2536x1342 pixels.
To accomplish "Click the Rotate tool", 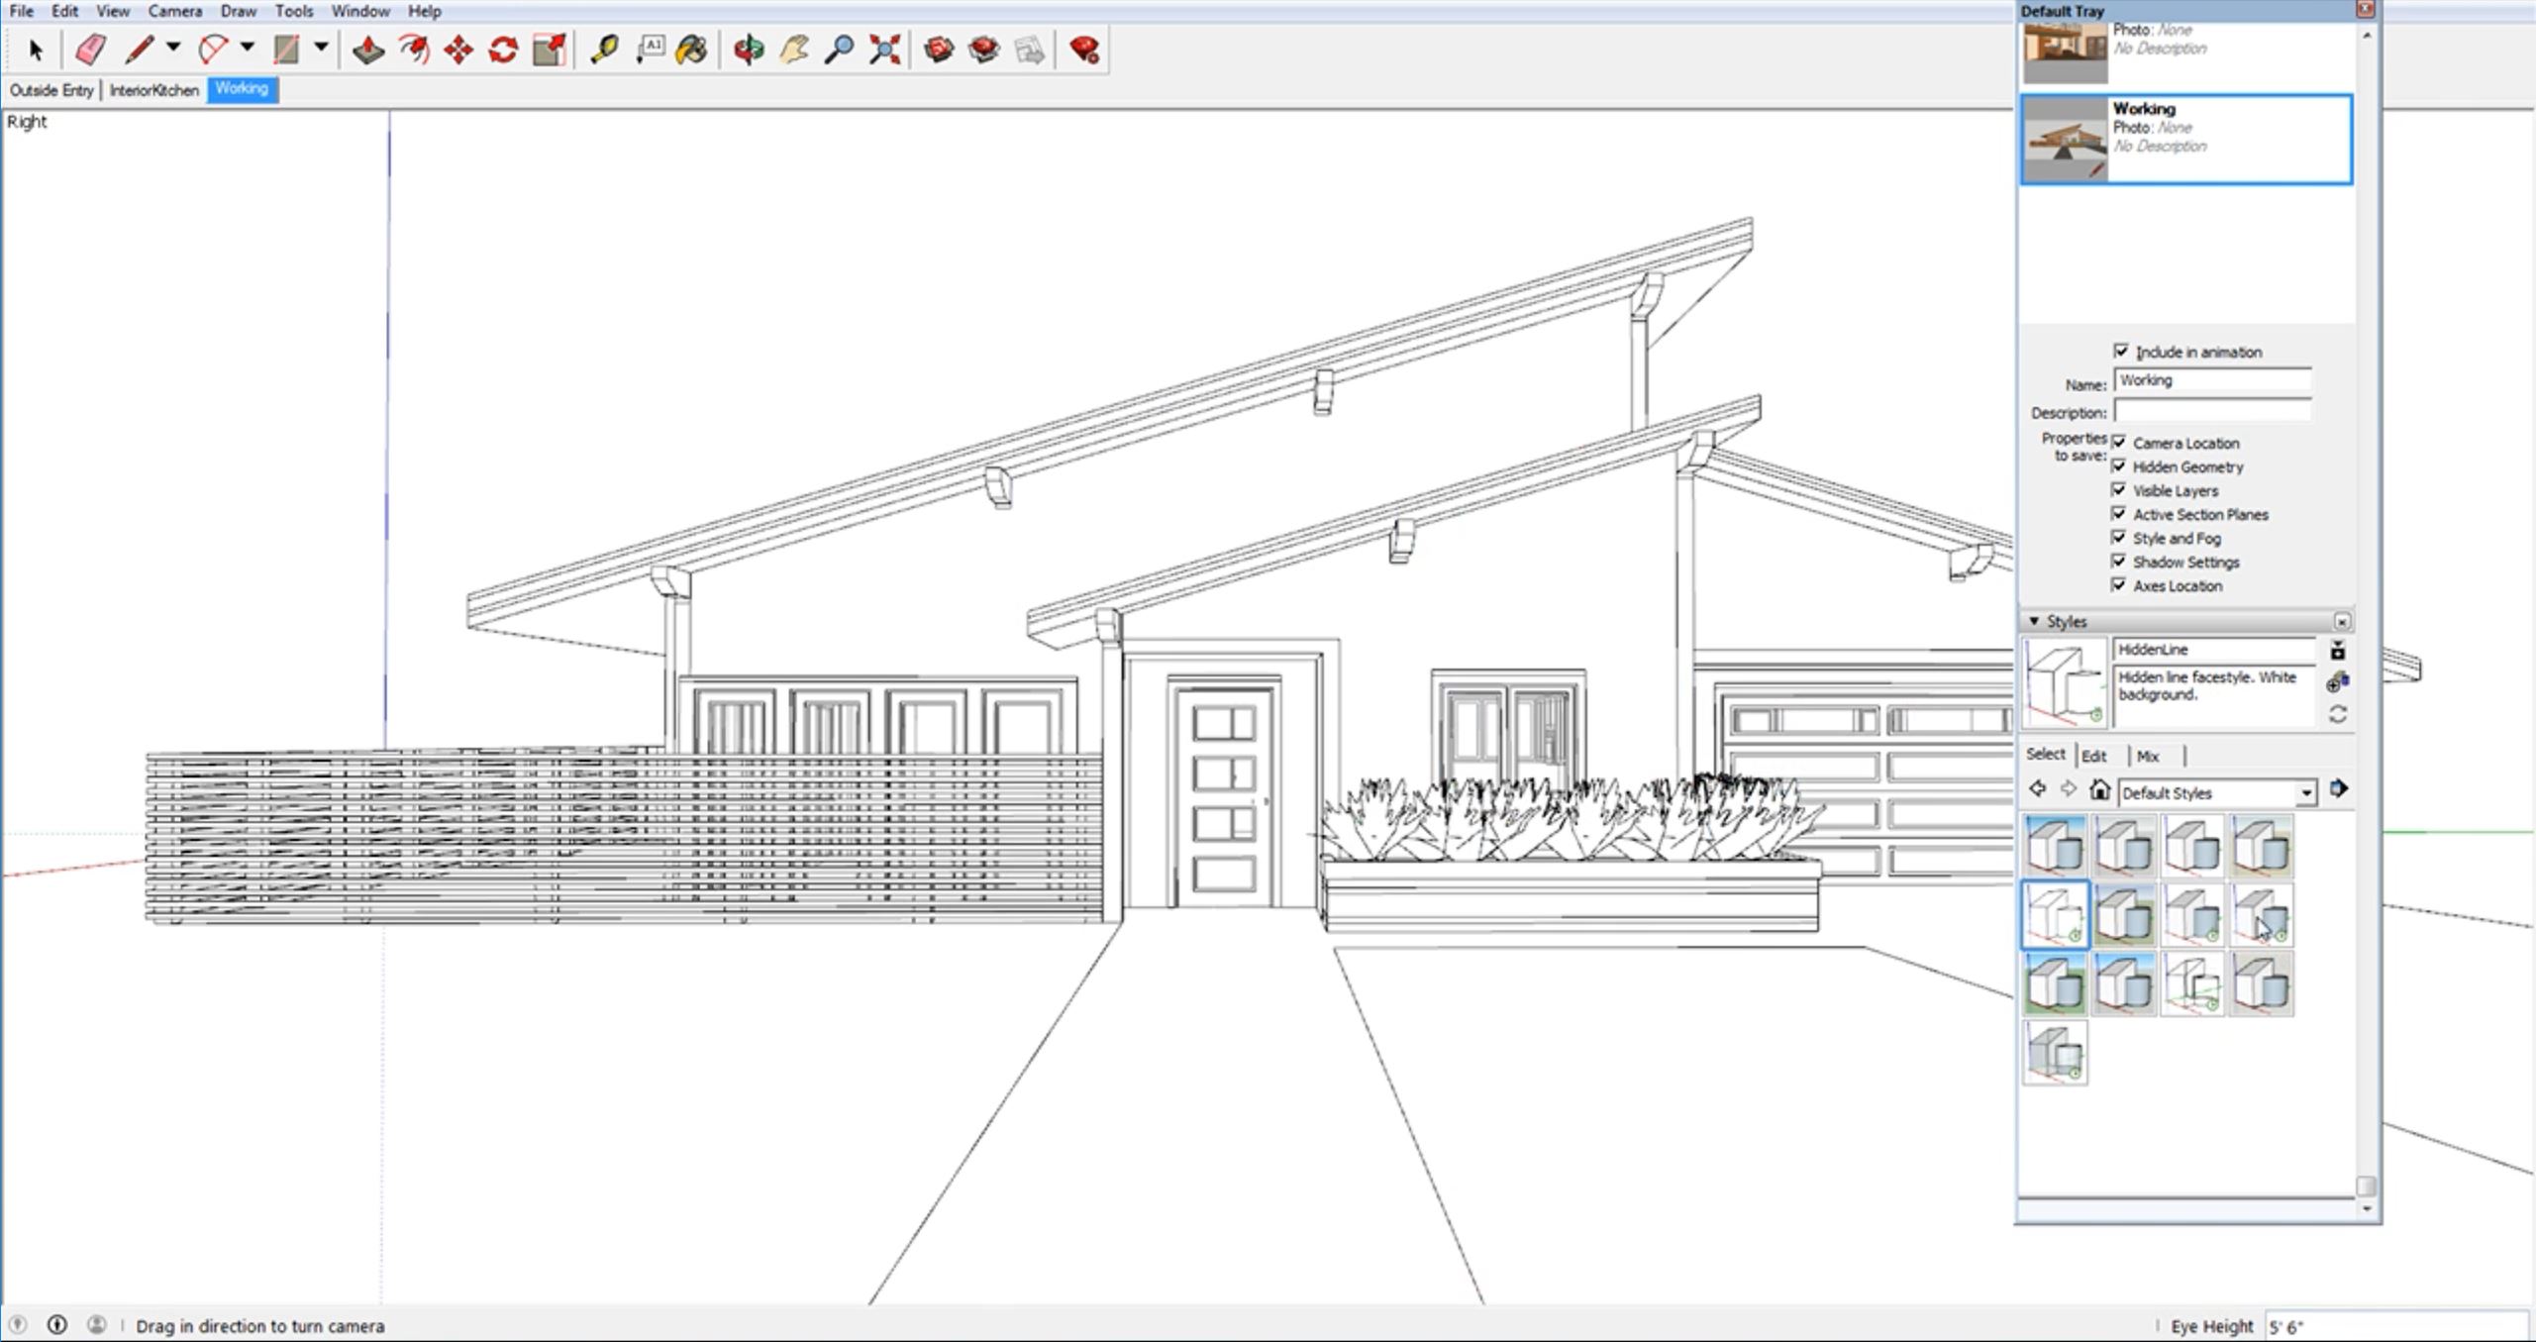I will click(x=505, y=49).
